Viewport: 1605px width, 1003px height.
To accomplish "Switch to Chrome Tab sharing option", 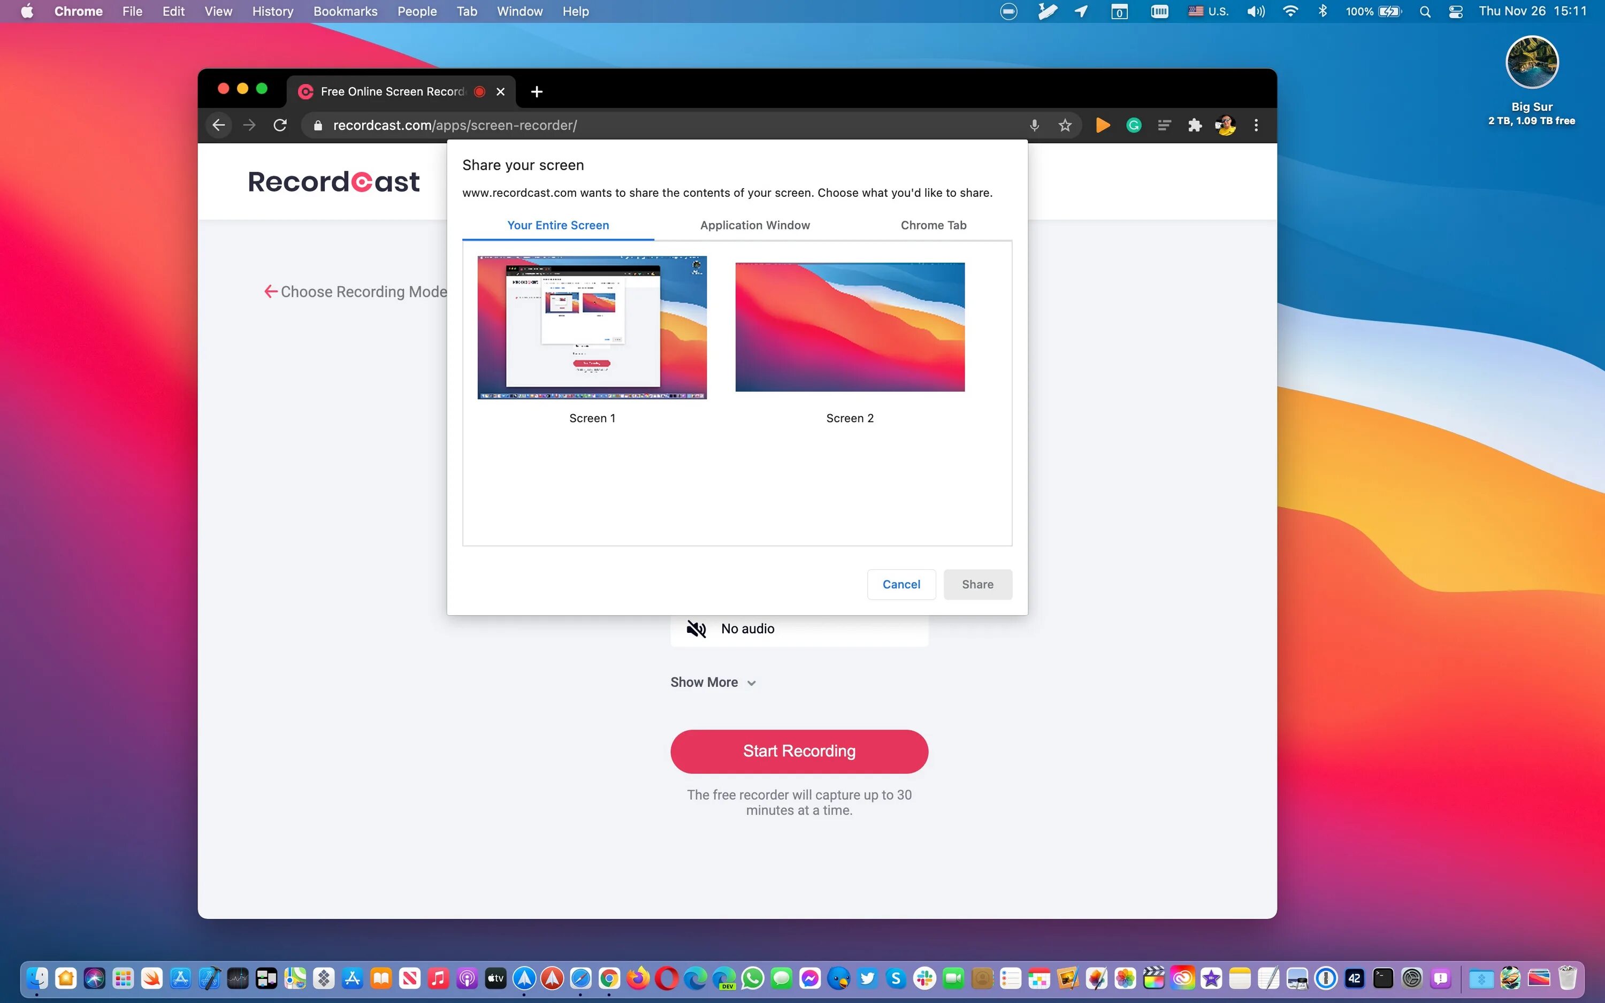I will pos(933,224).
